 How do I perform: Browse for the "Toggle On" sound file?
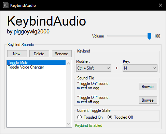coord(148,87)
